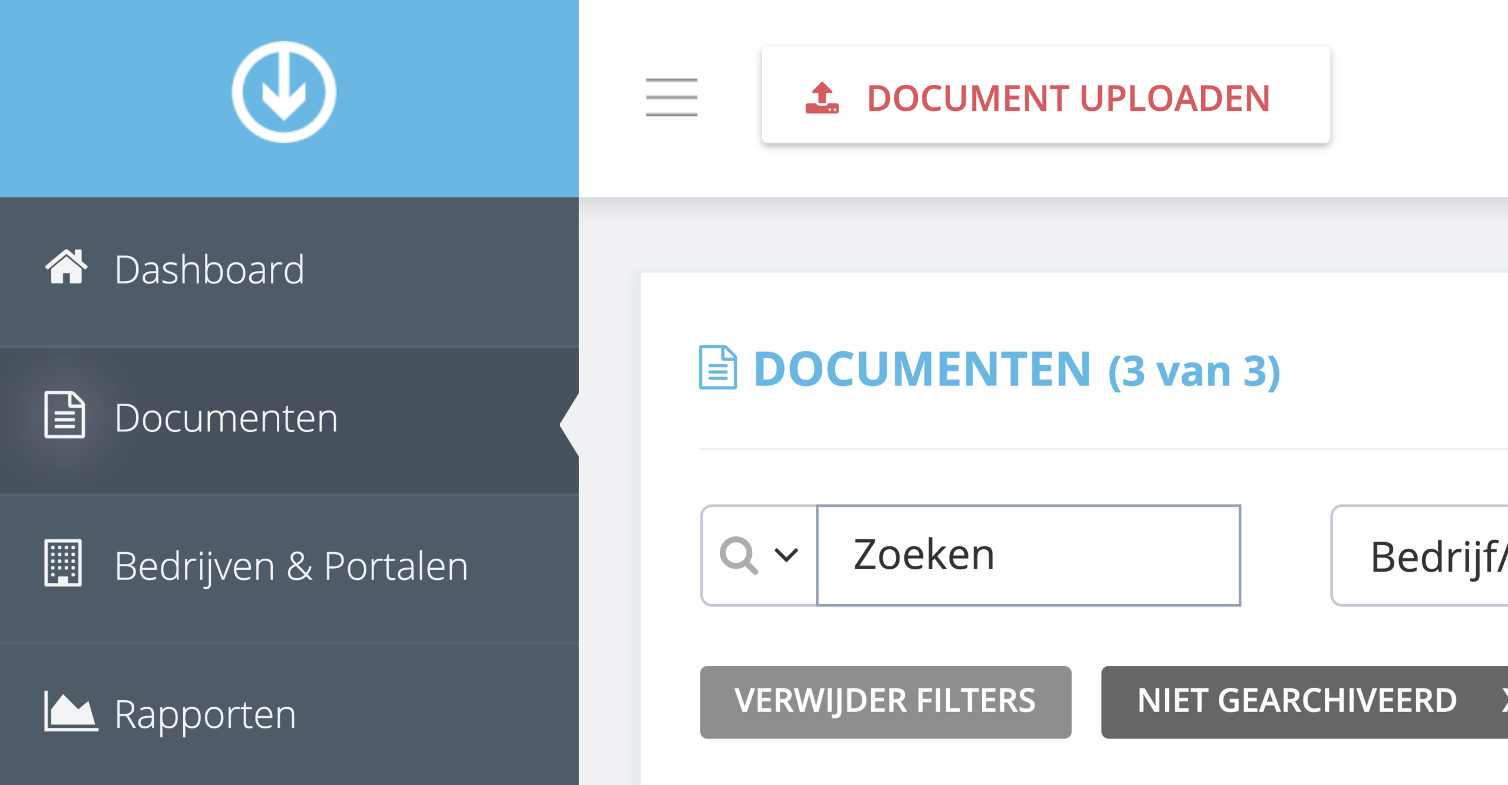Click the building icon beside Bedrijven & Portalen
The image size is (1508, 785).
click(x=63, y=562)
